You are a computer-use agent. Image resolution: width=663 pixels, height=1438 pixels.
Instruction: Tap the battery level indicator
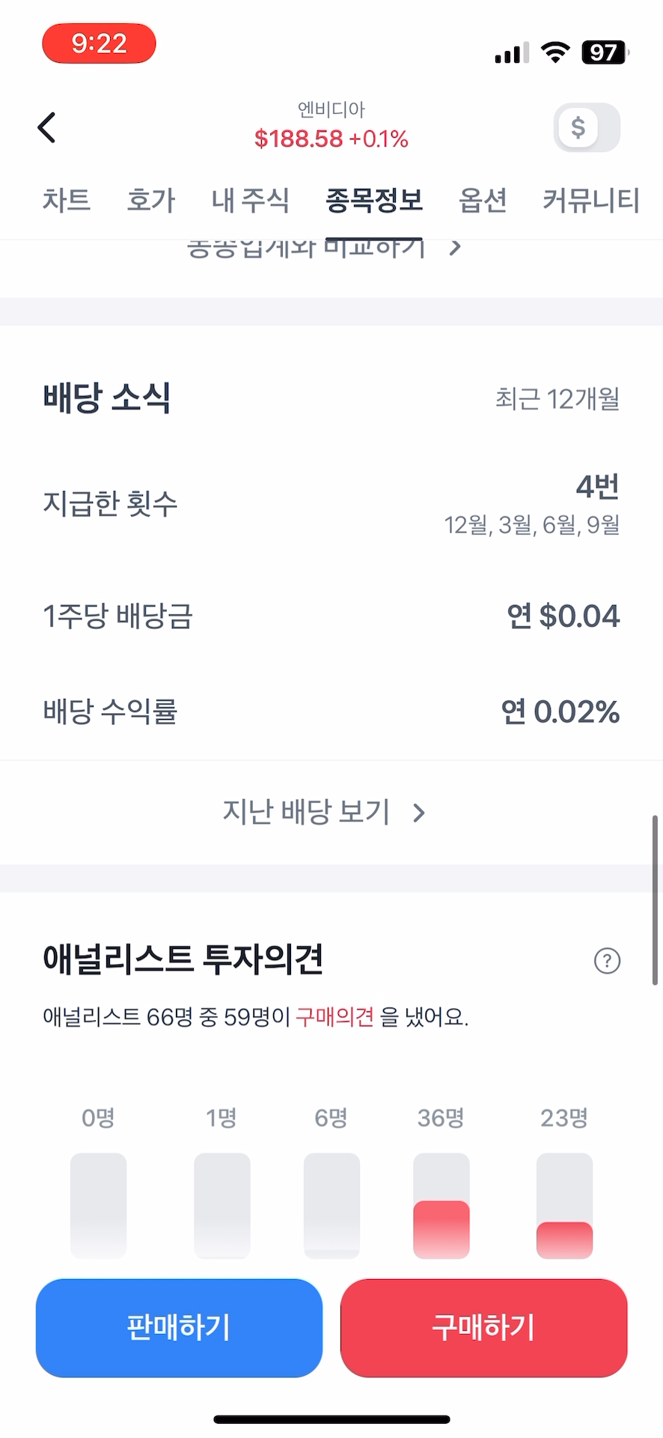click(x=605, y=52)
